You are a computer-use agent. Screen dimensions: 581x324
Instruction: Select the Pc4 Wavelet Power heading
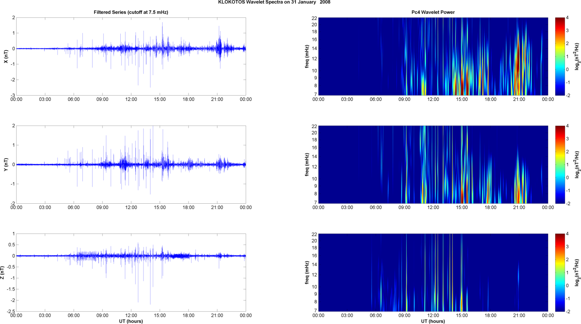(x=433, y=12)
